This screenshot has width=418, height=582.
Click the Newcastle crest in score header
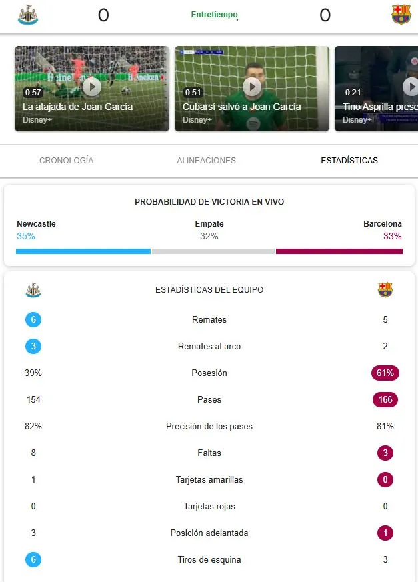tap(28, 15)
